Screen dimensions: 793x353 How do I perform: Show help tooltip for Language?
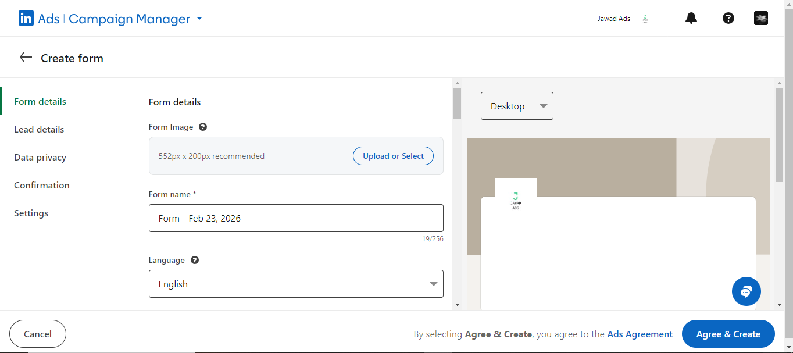pos(195,260)
